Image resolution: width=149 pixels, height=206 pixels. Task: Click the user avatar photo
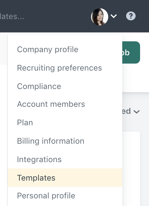pos(100,17)
